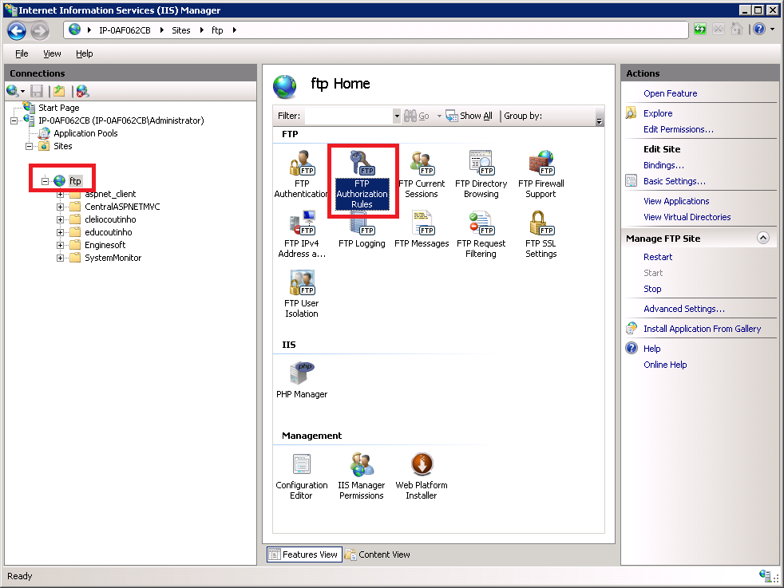Open FTP Messages feature
784x588 pixels.
click(x=422, y=229)
